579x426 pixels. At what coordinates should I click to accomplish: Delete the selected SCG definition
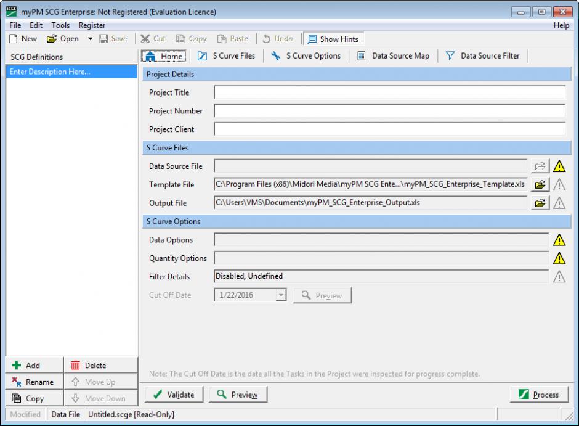(x=101, y=366)
